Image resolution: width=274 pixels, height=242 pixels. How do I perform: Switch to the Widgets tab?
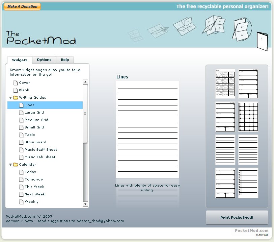click(x=20, y=60)
